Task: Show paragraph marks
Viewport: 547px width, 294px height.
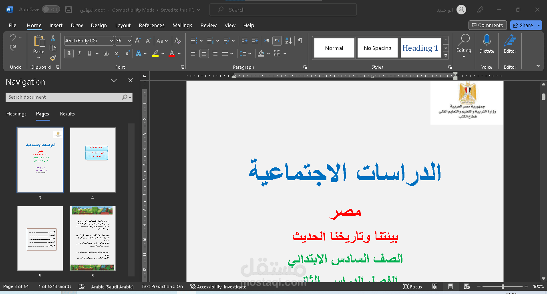Action: [x=300, y=40]
